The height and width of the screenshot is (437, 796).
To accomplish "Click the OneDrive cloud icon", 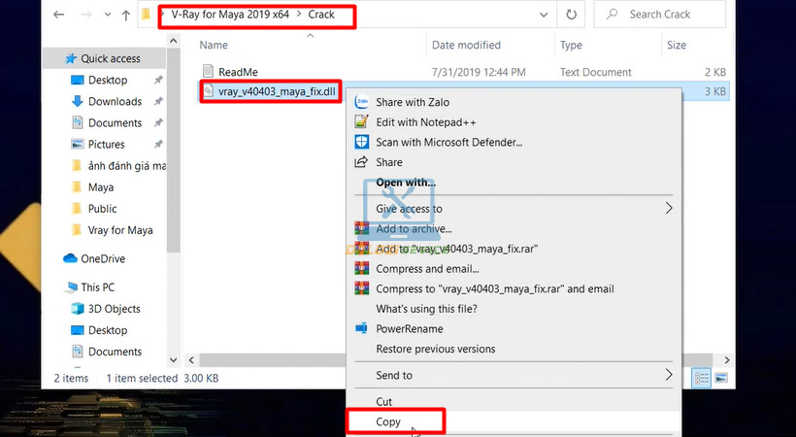I will pyautogui.click(x=70, y=258).
